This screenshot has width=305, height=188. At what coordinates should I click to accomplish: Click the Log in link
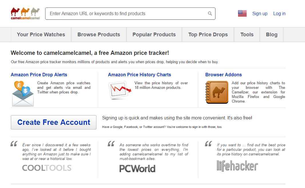point(279,13)
